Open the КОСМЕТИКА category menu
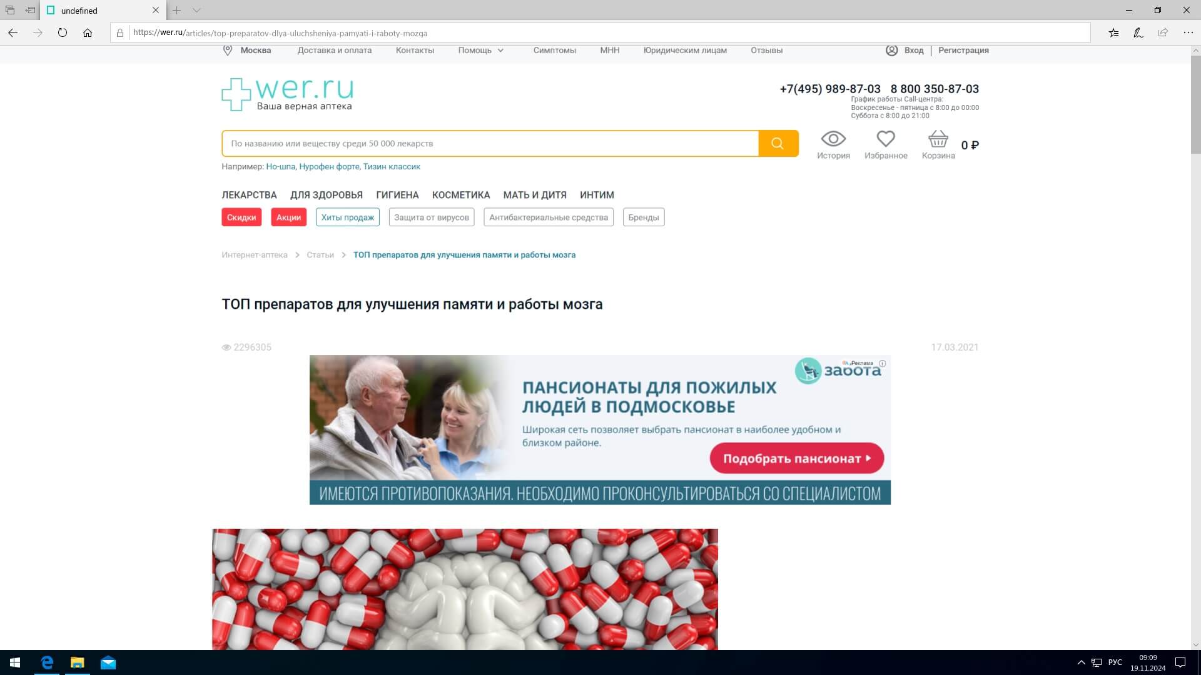The image size is (1201, 675). pyautogui.click(x=460, y=195)
